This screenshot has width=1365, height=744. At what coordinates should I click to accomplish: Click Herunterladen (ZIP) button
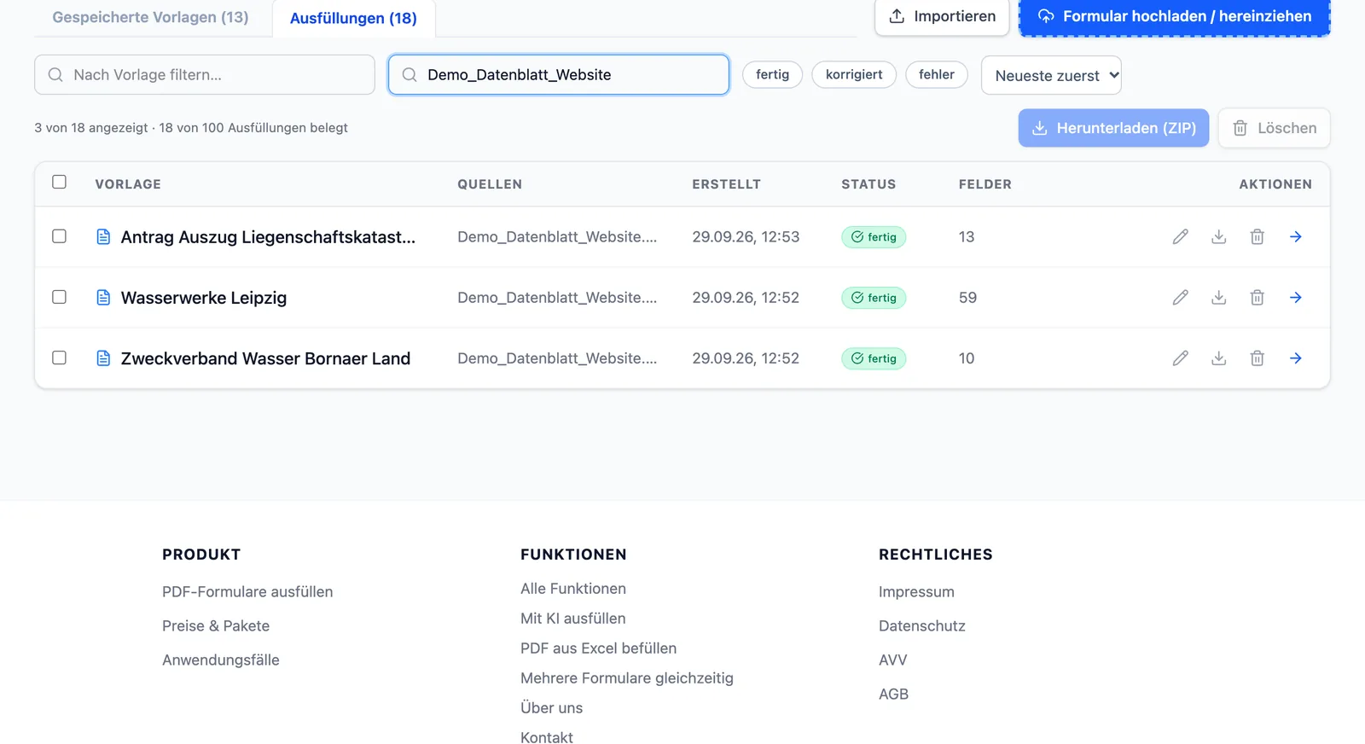pos(1113,128)
